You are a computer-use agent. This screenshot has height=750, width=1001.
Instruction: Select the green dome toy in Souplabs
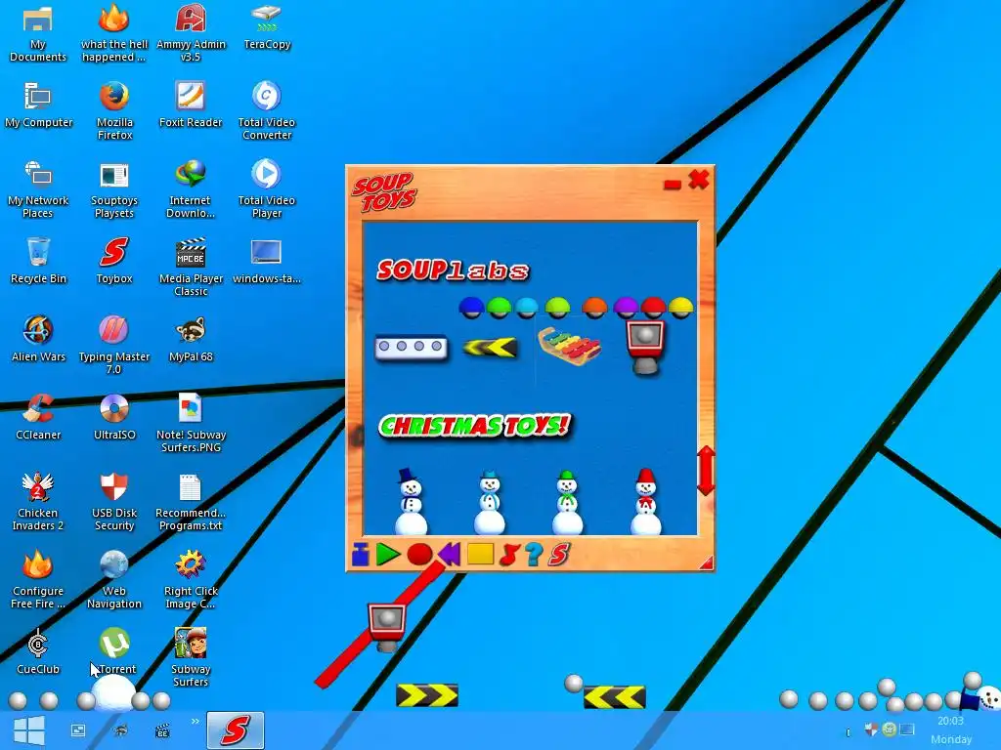coord(499,308)
